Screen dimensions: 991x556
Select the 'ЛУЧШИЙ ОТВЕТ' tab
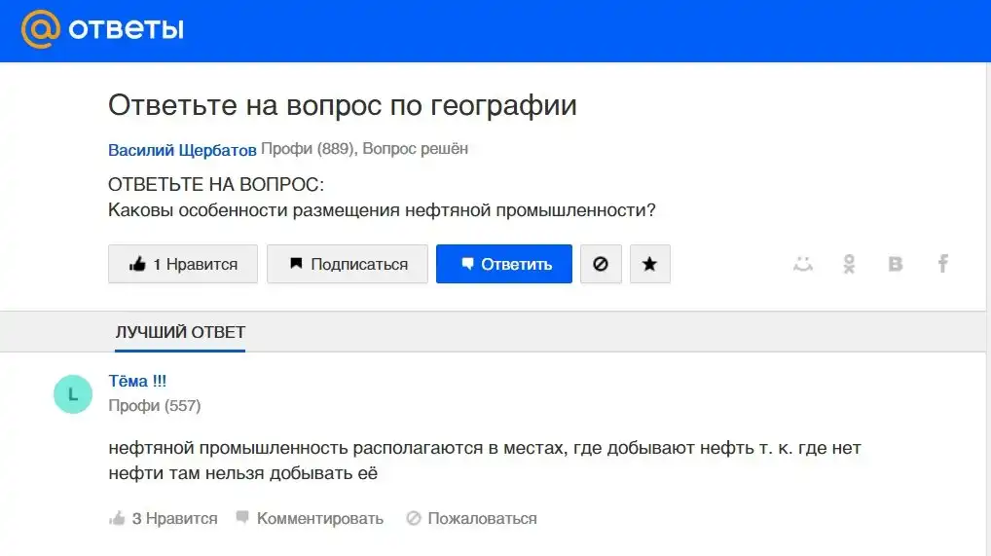point(180,332)
